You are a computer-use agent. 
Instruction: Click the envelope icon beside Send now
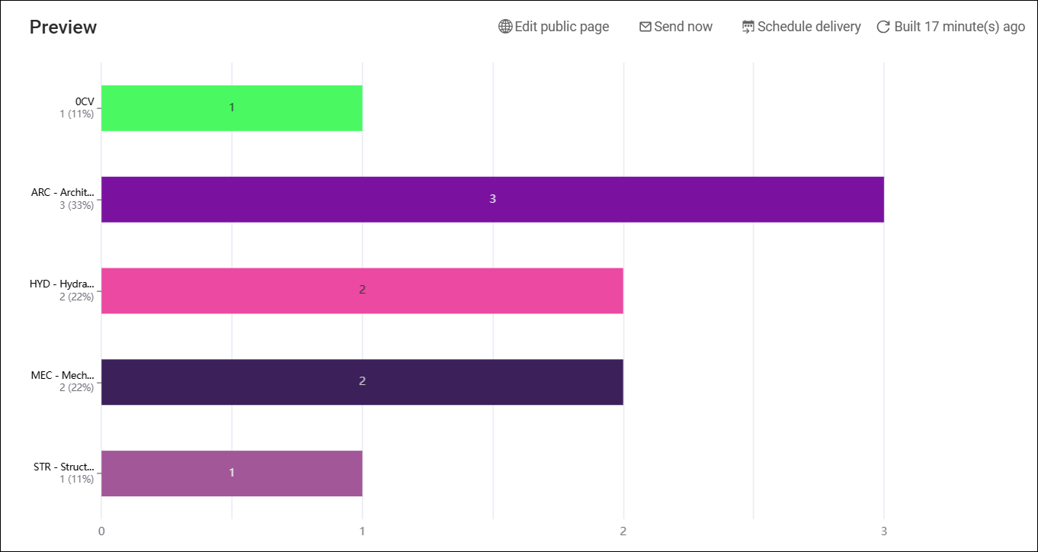coord(646,27)
